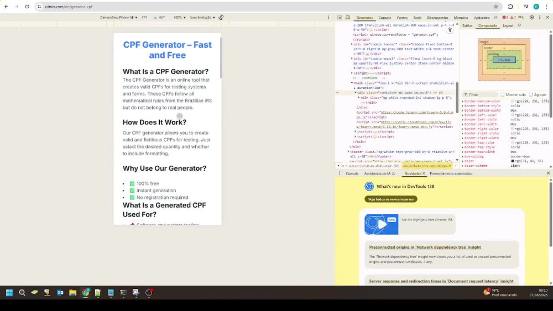Open the Chrome profile avatar
Screen dimensions: 553x311
(536, 7)
